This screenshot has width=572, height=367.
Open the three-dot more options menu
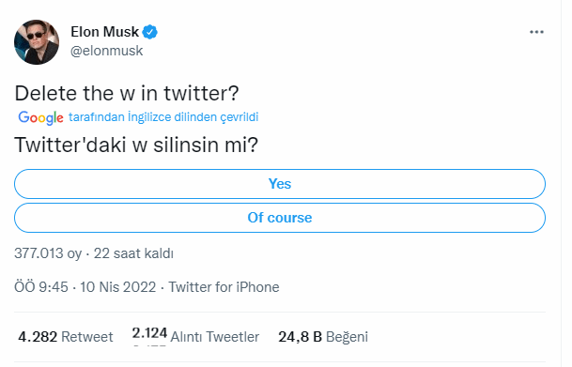(x=536, y=32)
